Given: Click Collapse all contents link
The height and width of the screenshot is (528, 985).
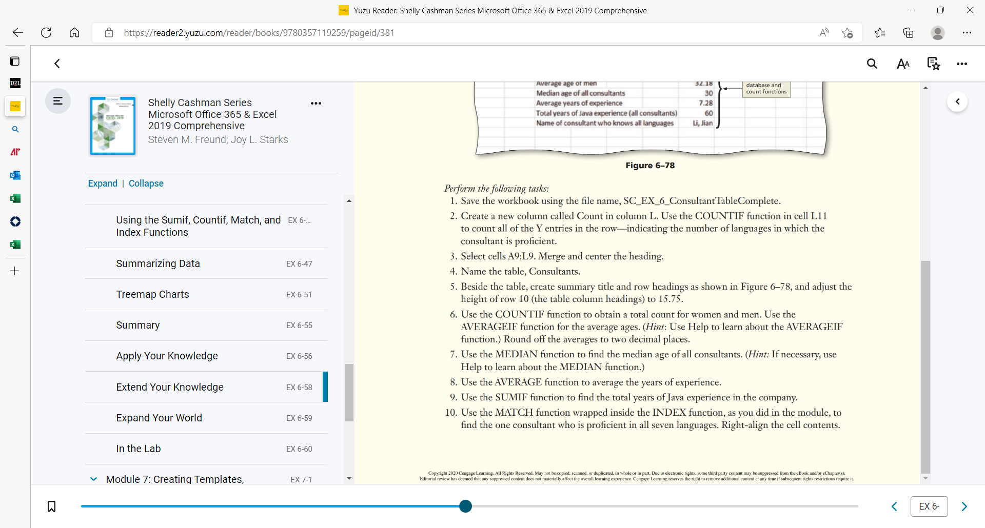Looking at the screenshot, I should [146, 184].
